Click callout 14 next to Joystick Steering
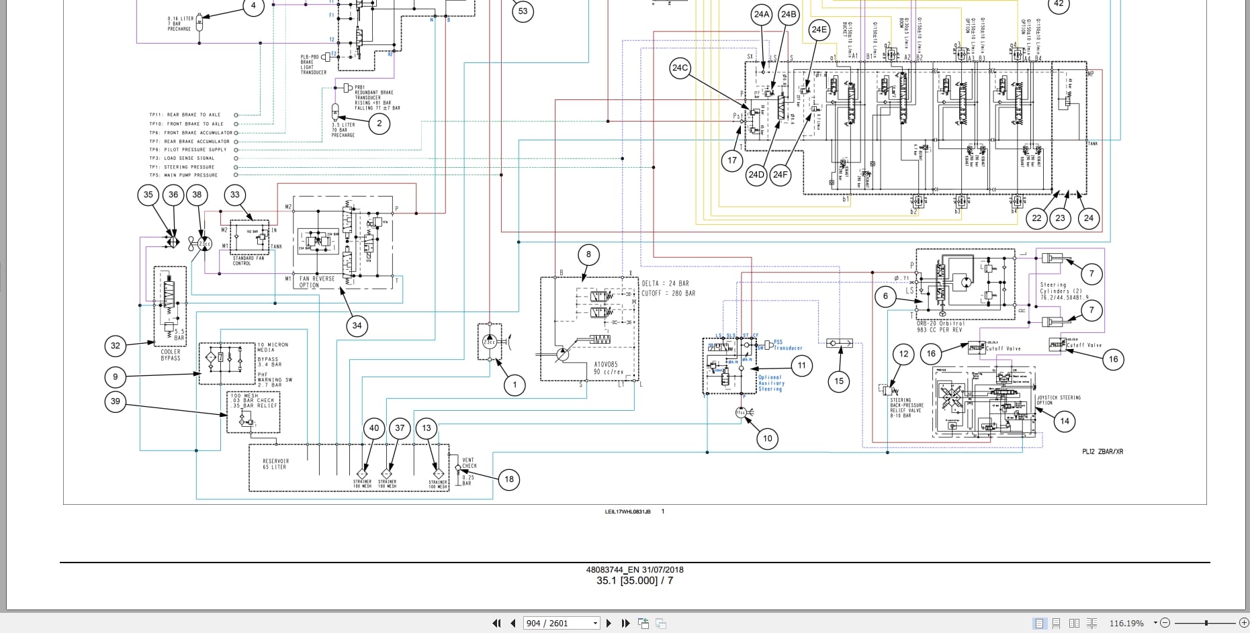This screenshot has width=1250, height=633. [1065, 422]
